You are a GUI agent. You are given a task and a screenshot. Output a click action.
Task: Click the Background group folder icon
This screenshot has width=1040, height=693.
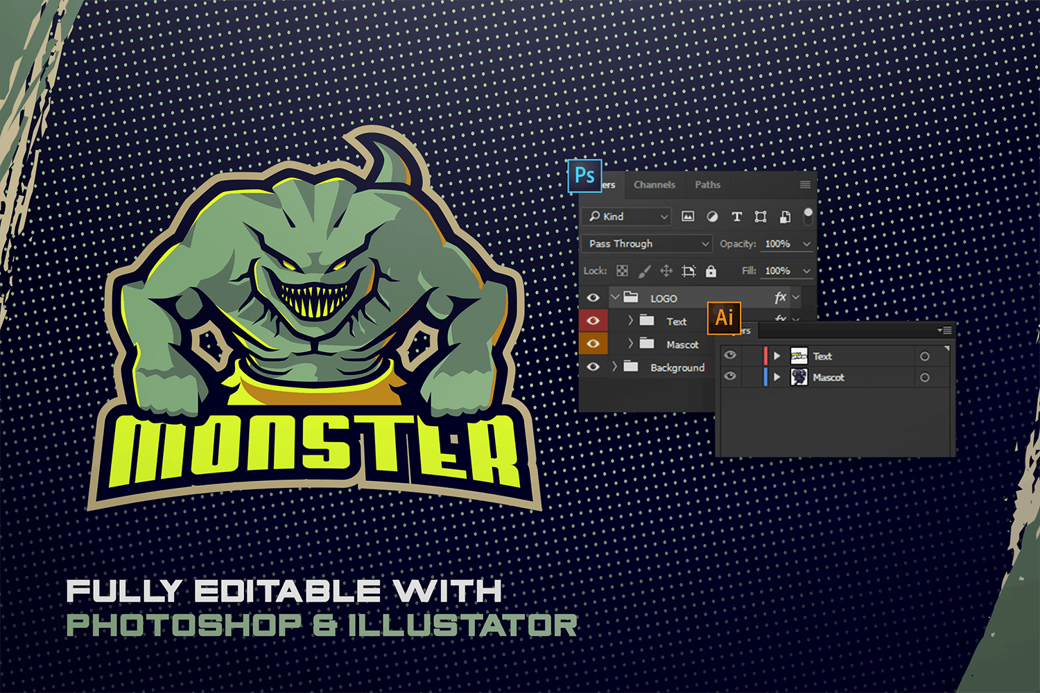(x=631, y=366)
